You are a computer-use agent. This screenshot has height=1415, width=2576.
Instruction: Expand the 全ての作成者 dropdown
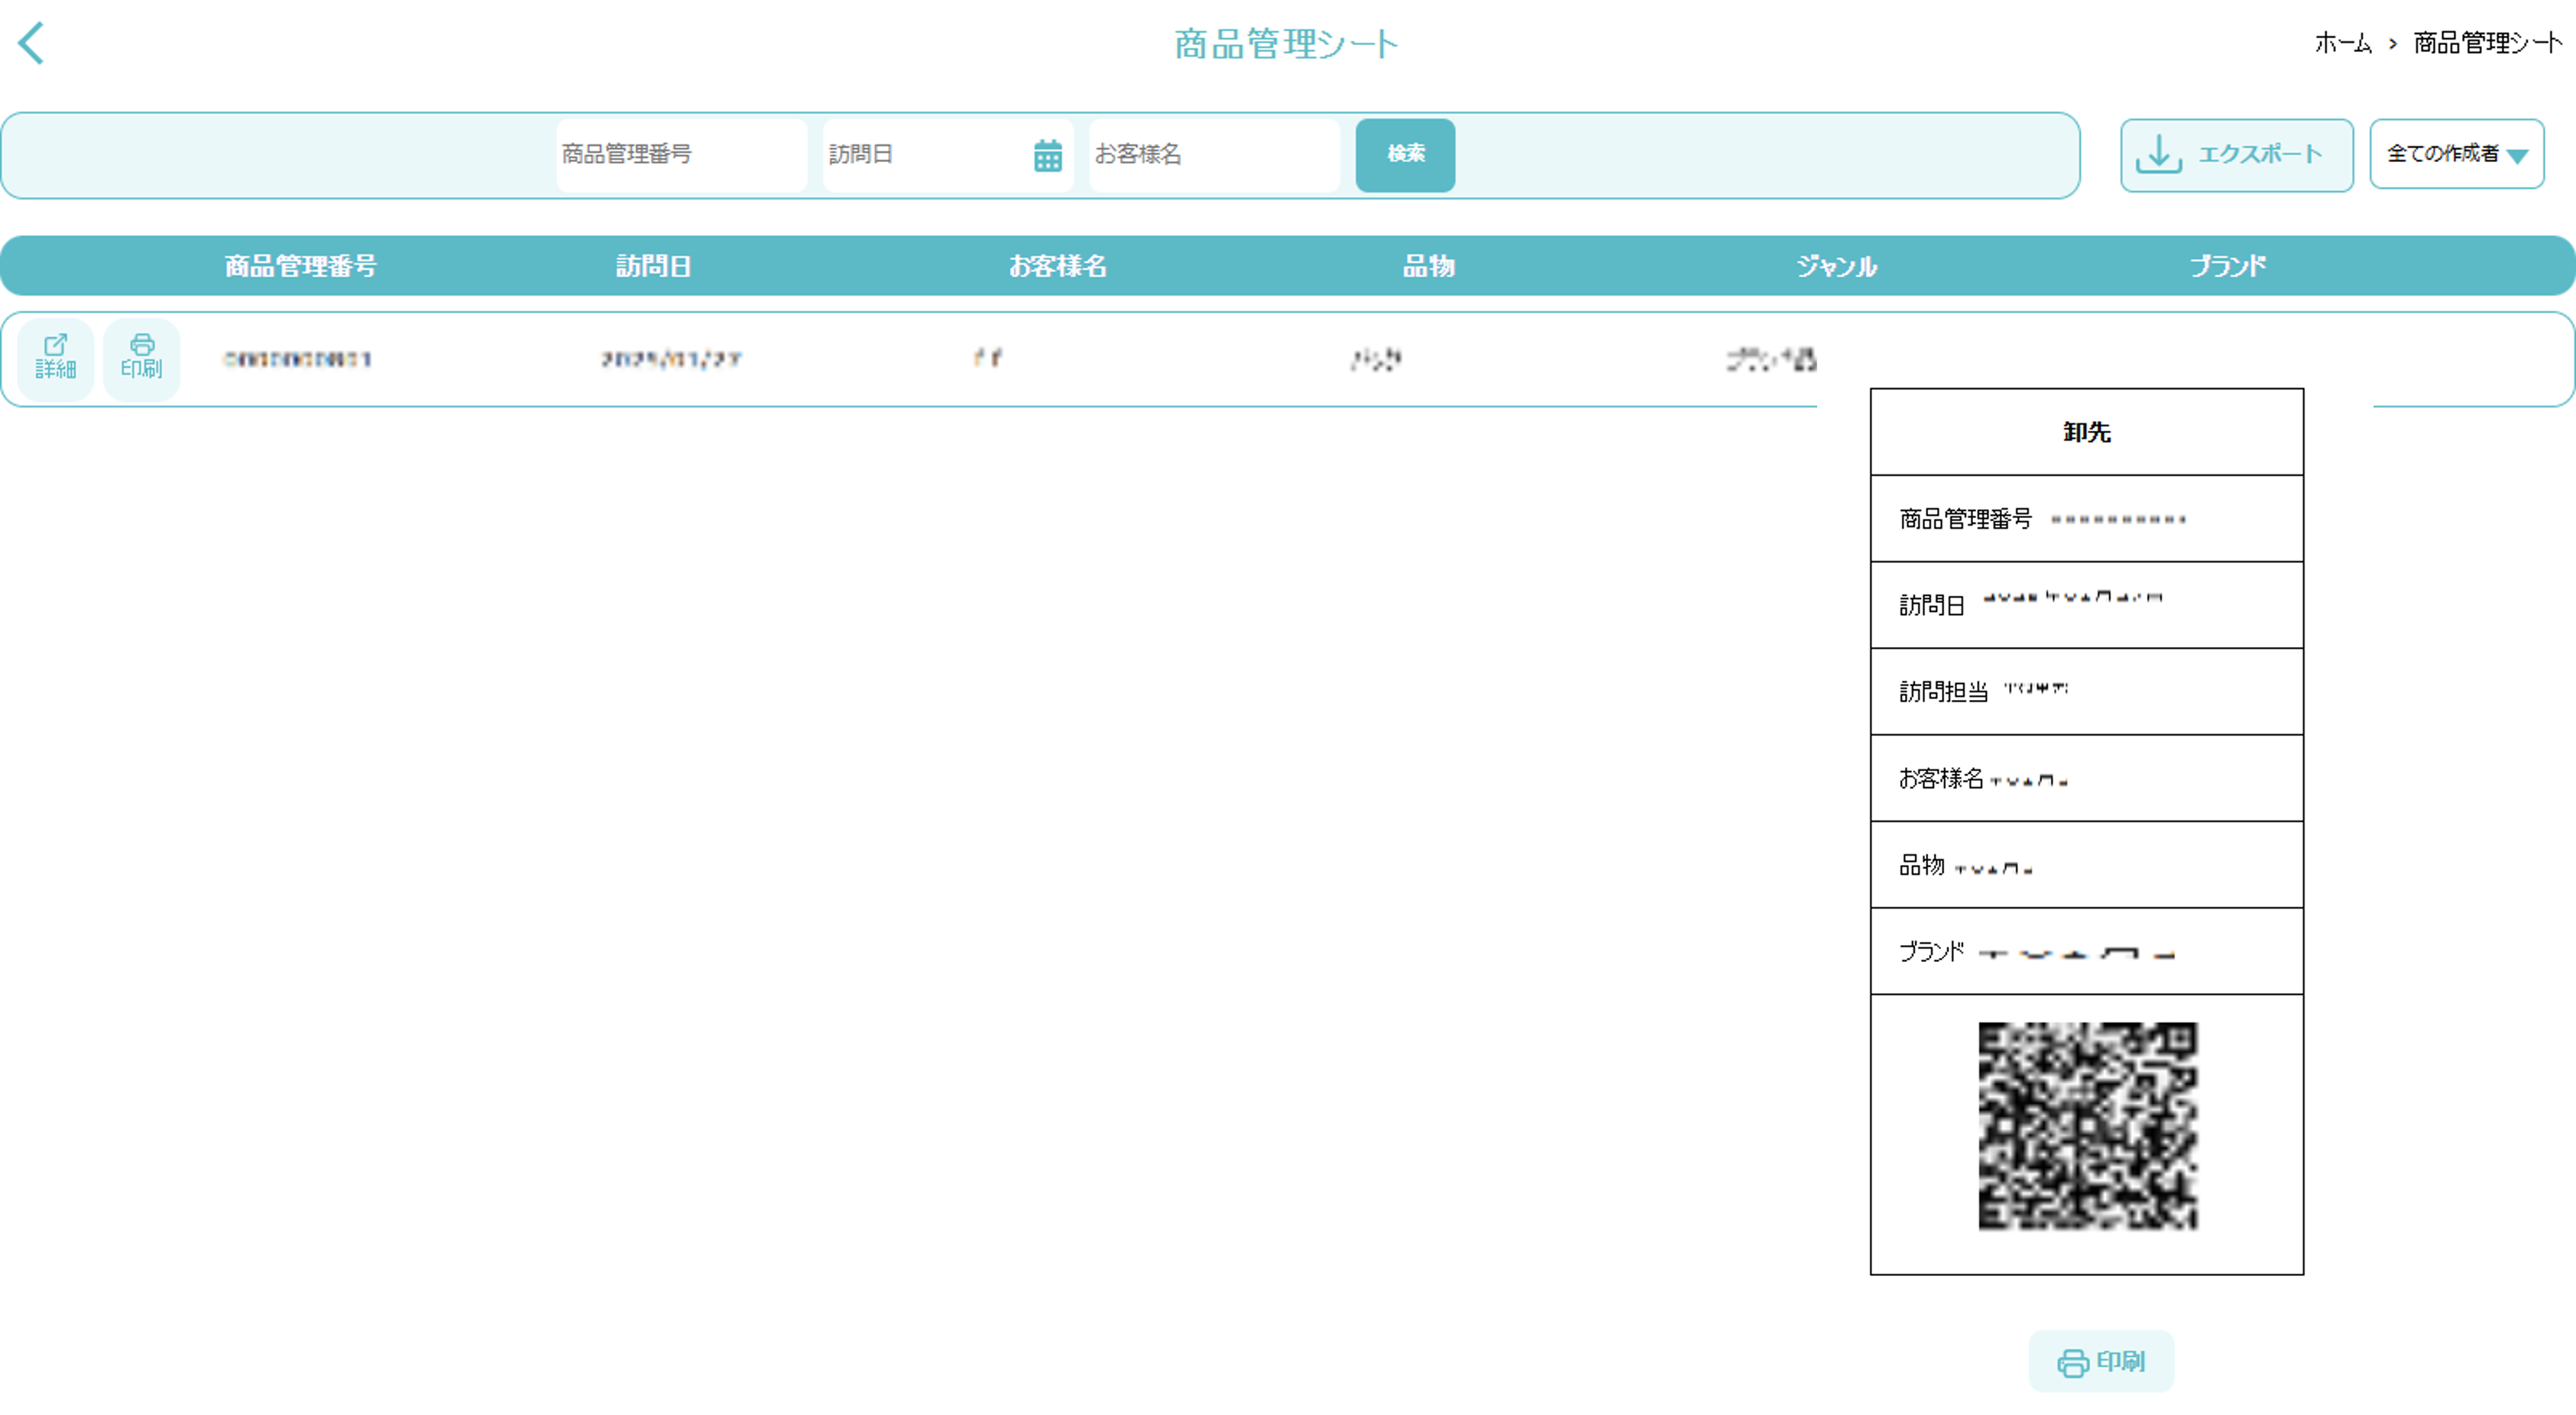2456,154
